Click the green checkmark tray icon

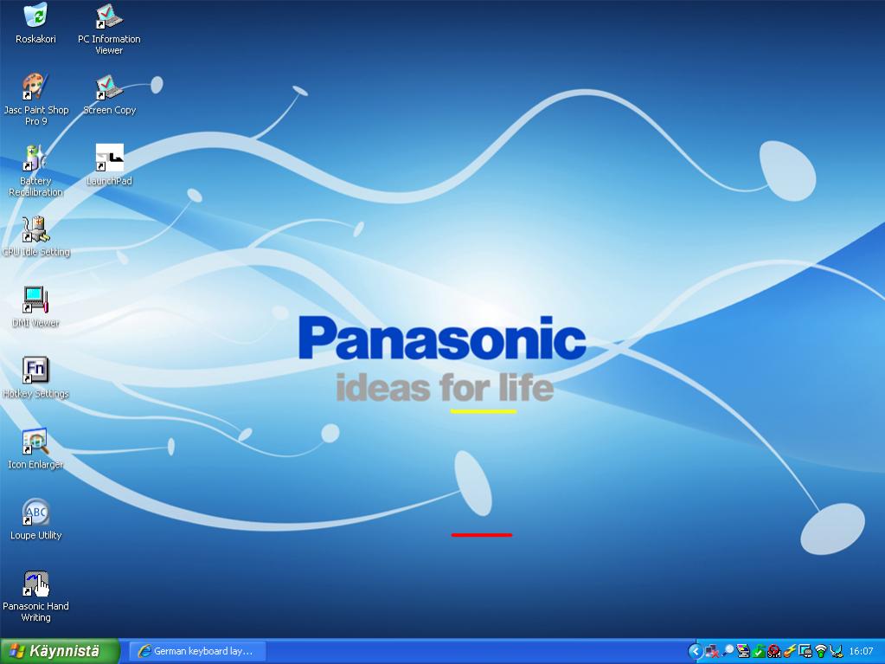coord(760,651)
